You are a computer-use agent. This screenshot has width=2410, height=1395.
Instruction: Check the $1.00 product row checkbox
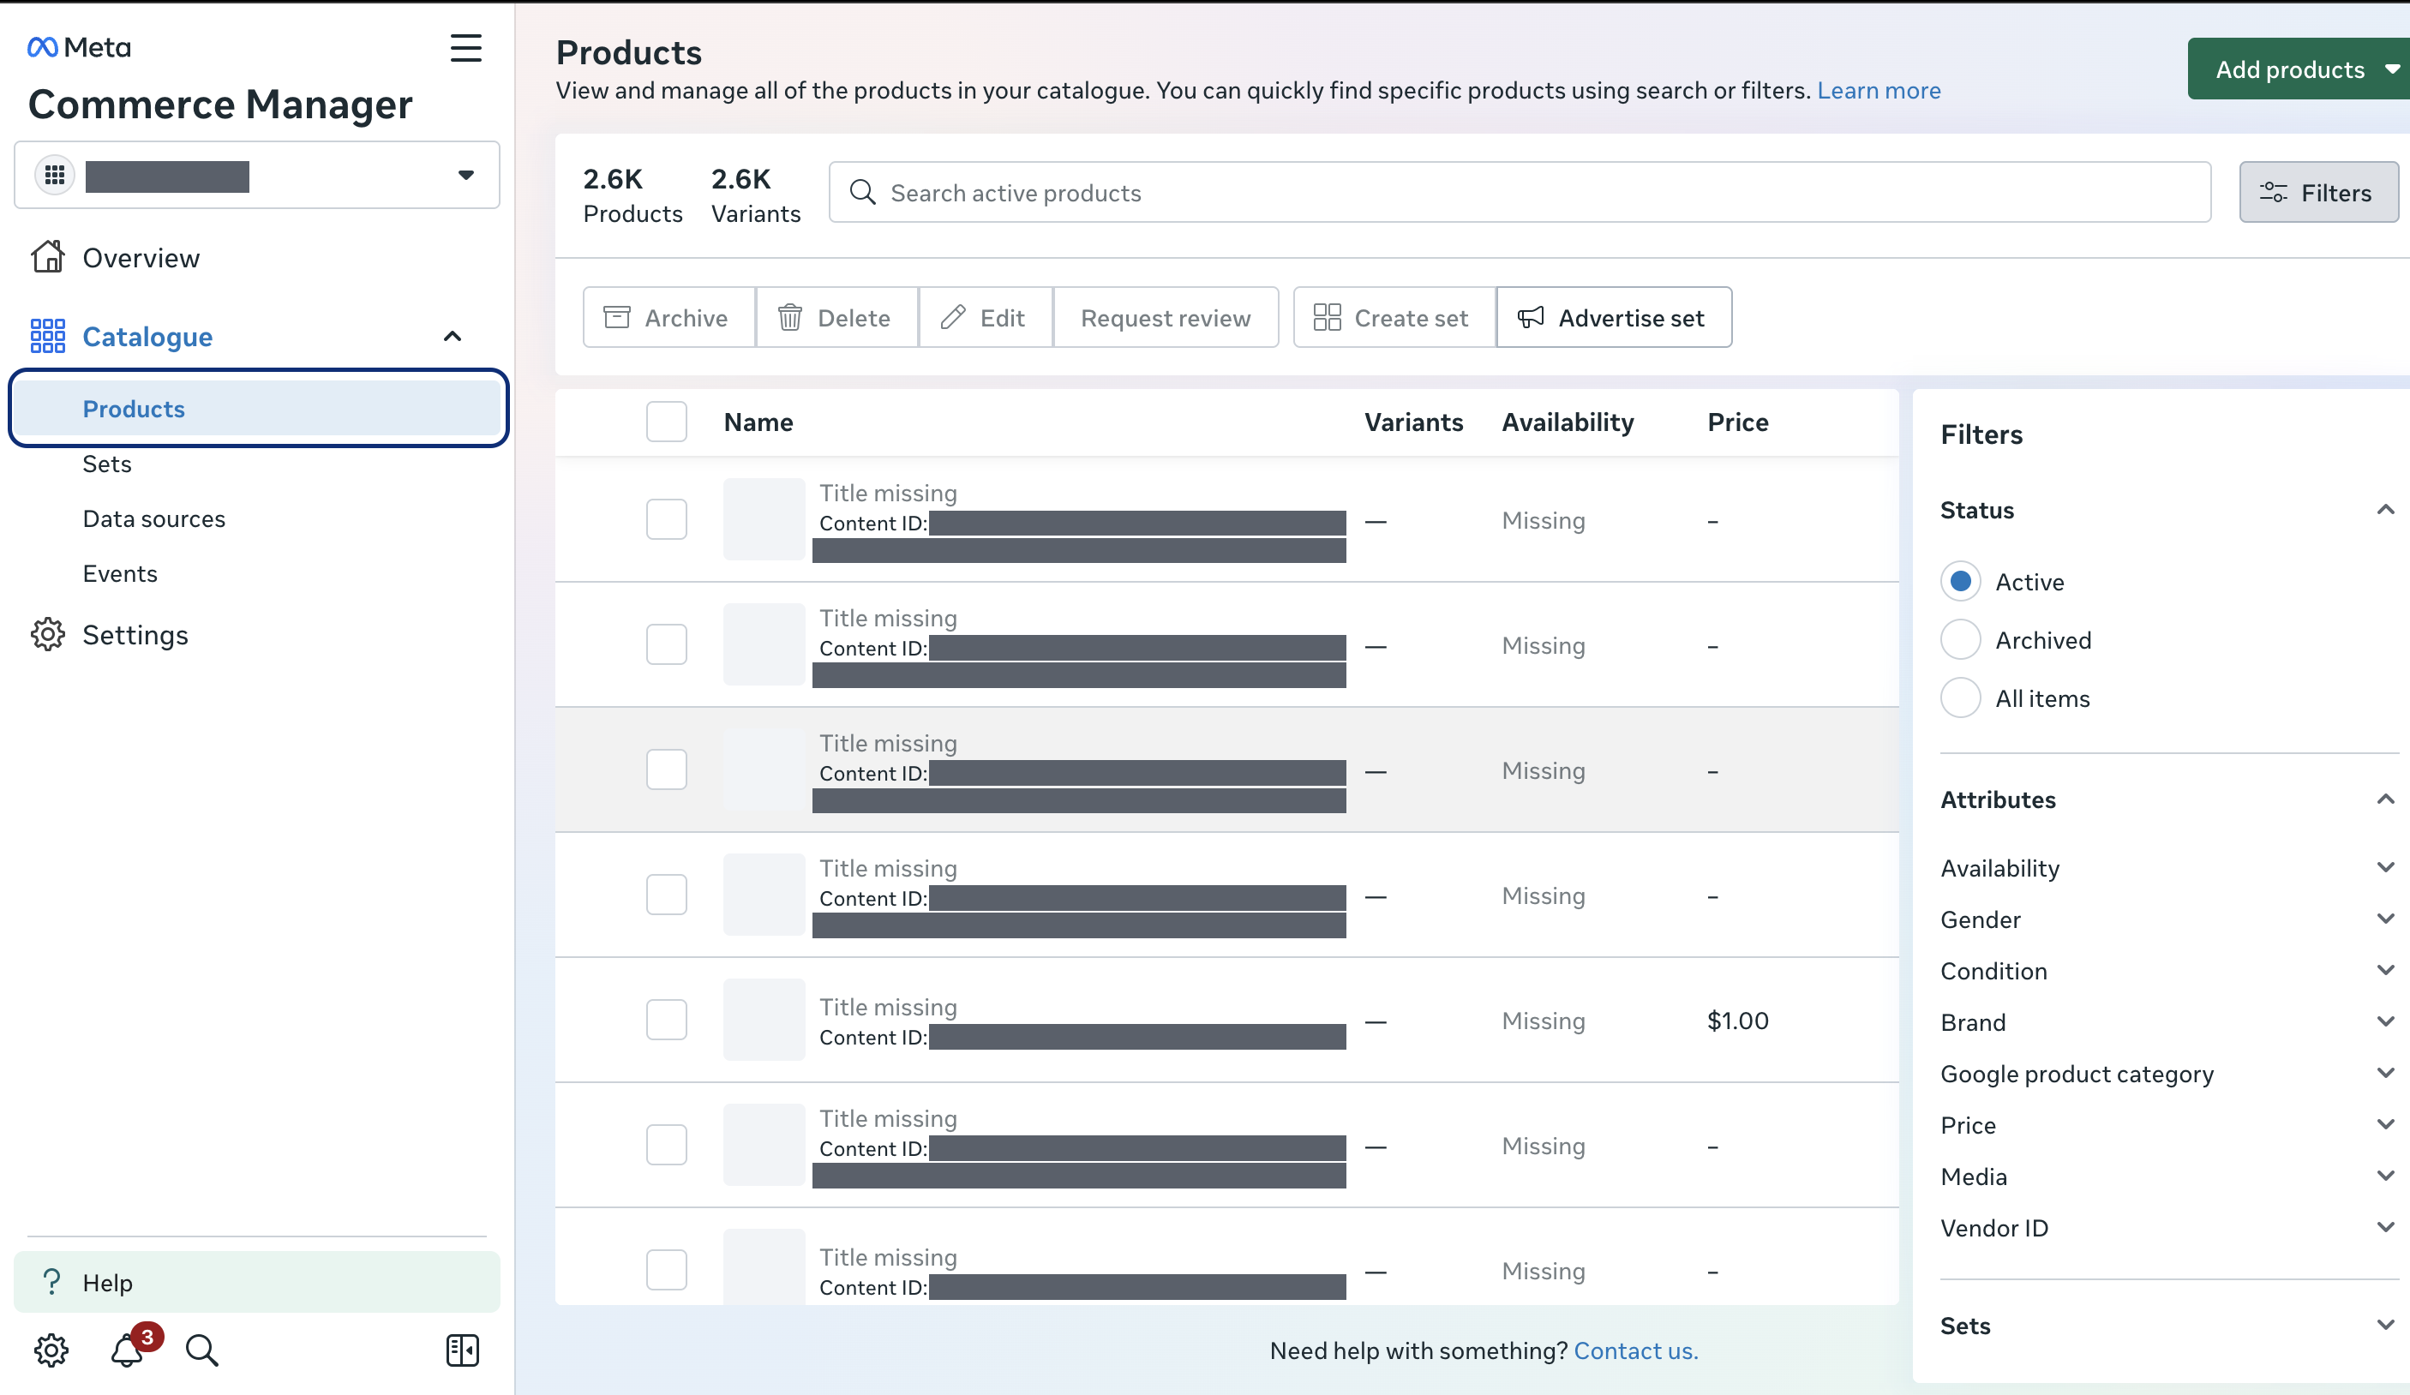667,1021
